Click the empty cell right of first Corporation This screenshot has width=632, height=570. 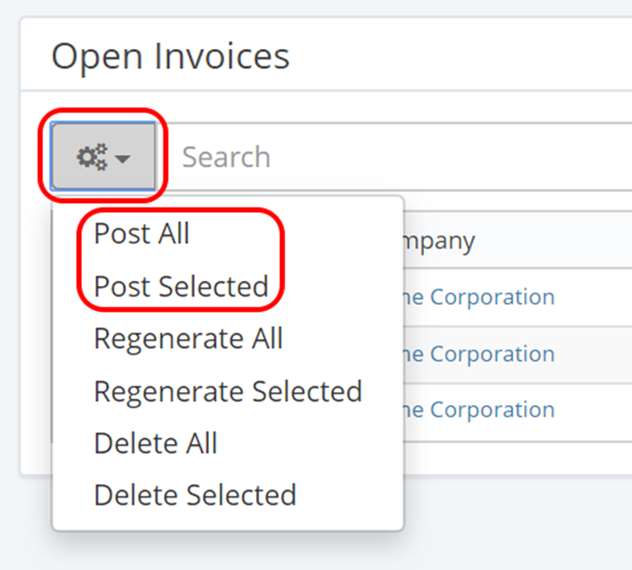(x=596, y=297)
